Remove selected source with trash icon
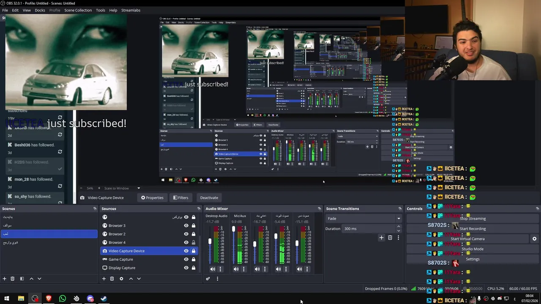The height and width of the screenshot is (304, 541). tap(112, 279)
